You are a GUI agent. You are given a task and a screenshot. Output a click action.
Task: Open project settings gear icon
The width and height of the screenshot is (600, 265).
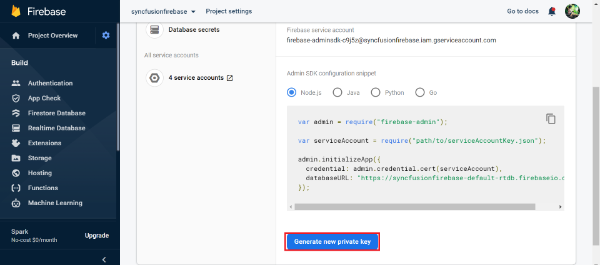(x=106, y=35)
